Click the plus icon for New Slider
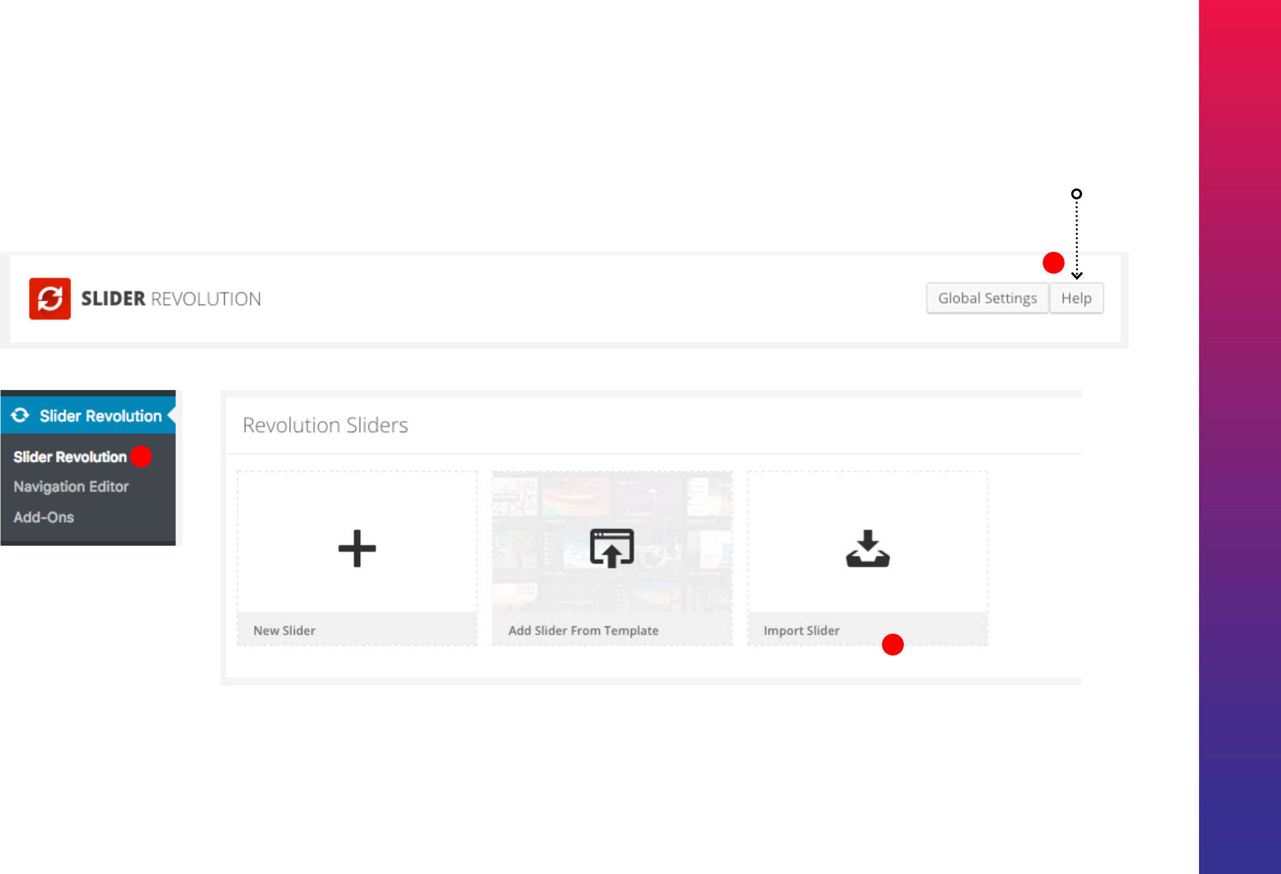The width and height of the screenshot is (1281, 874). click(x=357, y=548)
